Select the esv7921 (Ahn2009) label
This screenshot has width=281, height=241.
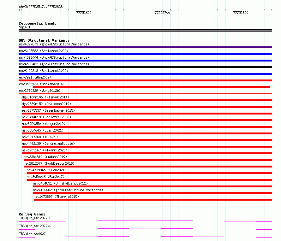tap(35, 77)
